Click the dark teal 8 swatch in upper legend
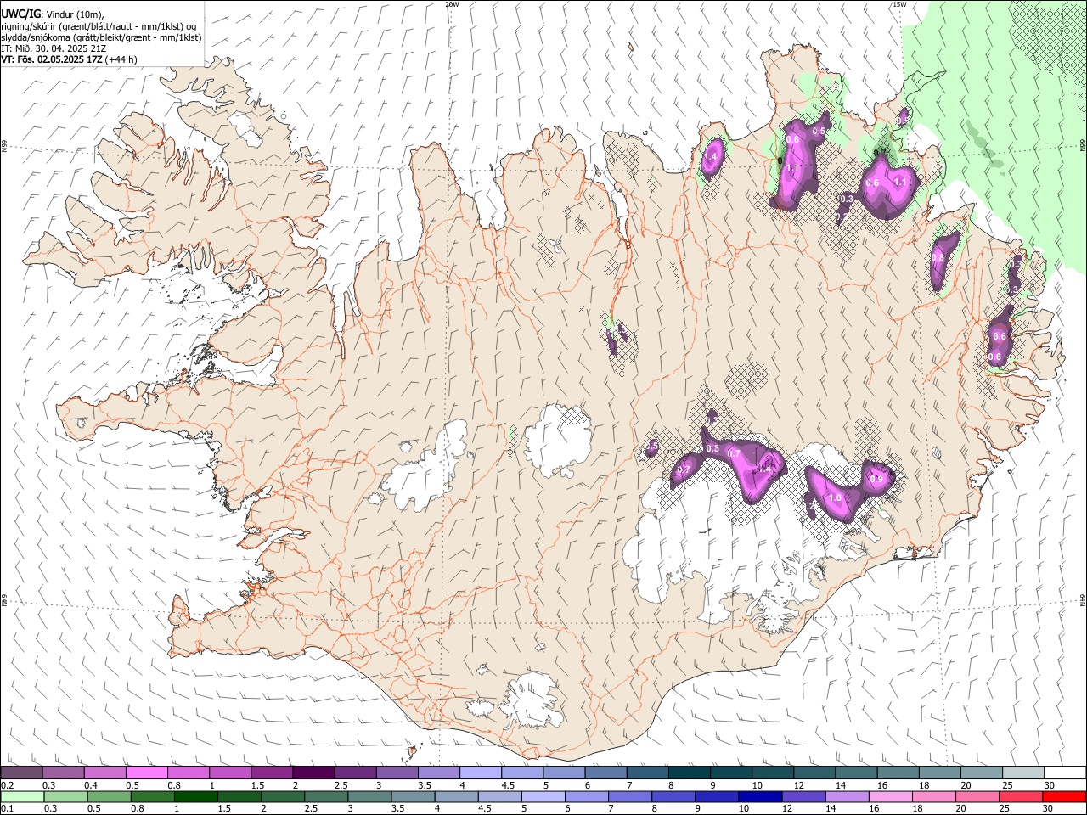The height and width of the screenshot is (815, 1087). pos(688,773)
